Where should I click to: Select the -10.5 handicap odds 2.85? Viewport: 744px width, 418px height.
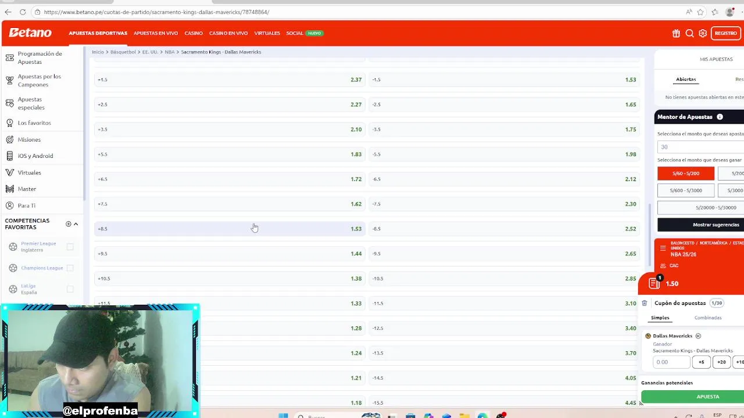505,279
